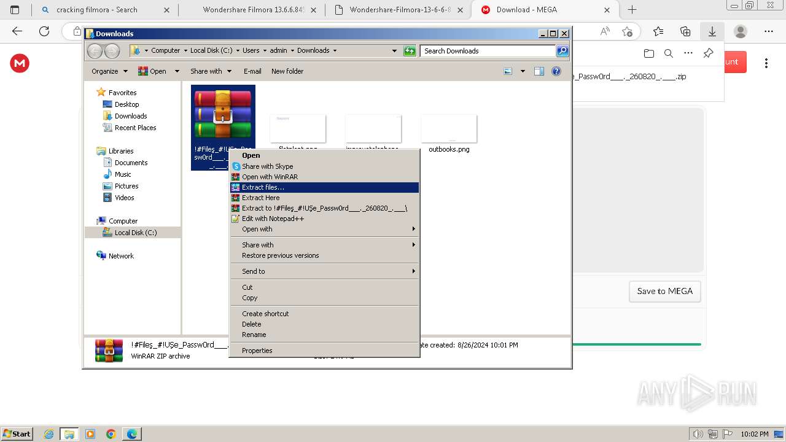The image size is (786, 442).
Task: Open the Music library
Action: coord(123,174)
